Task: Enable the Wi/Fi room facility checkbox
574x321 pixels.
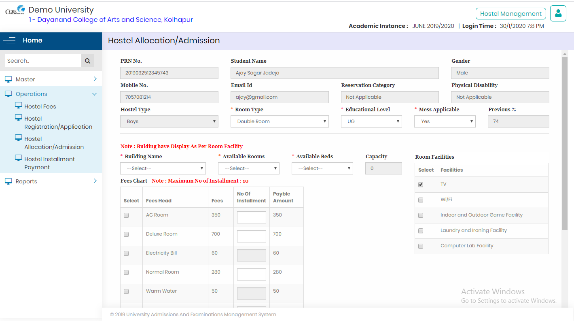Action: pyautogui.click(x=420, y=200)
